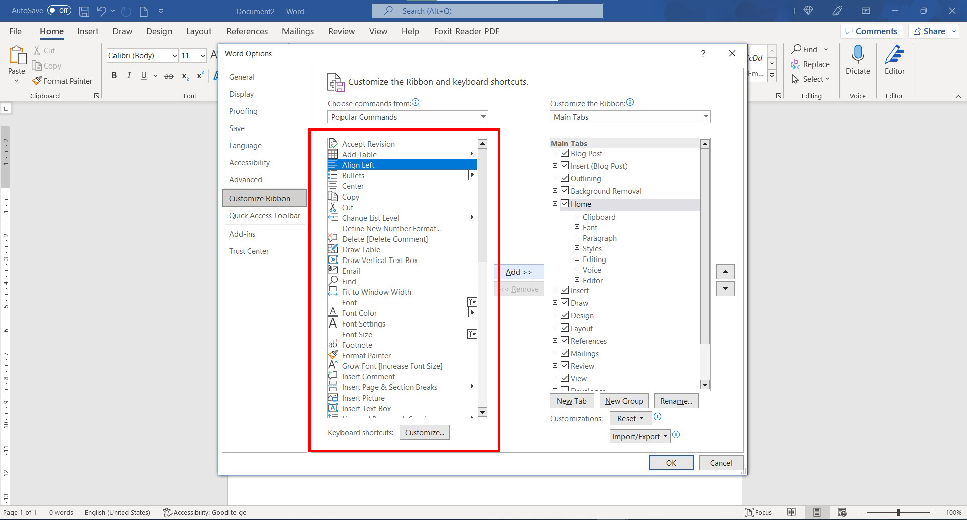The width and height of the screenshot is (967, 520).
Task: Uncheck the Home tab checkbox
Action: pyautogui.click(x=565, y=204)
